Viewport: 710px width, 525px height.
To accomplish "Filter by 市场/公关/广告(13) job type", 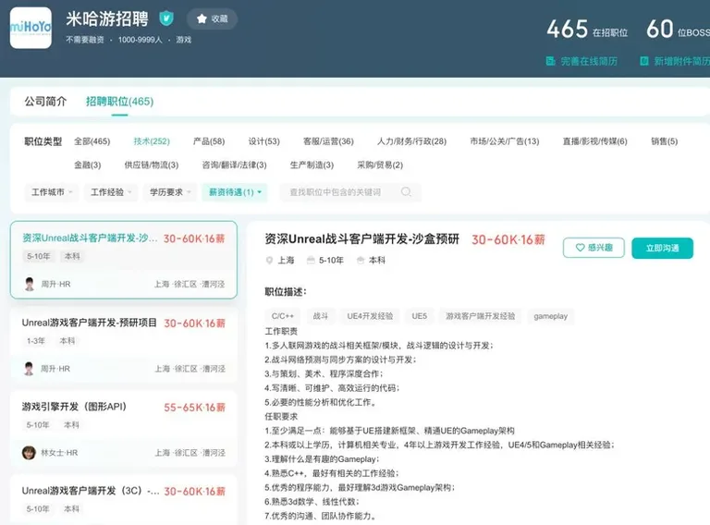I will point(505,141).
